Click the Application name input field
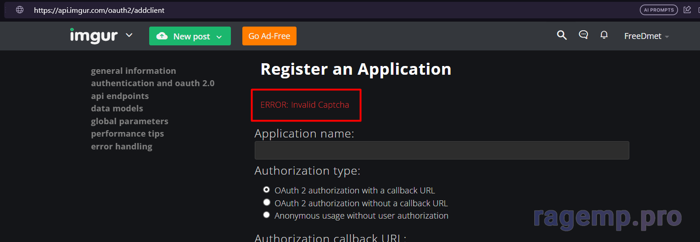The image size is (700, 242). click(x=442, y=150)
